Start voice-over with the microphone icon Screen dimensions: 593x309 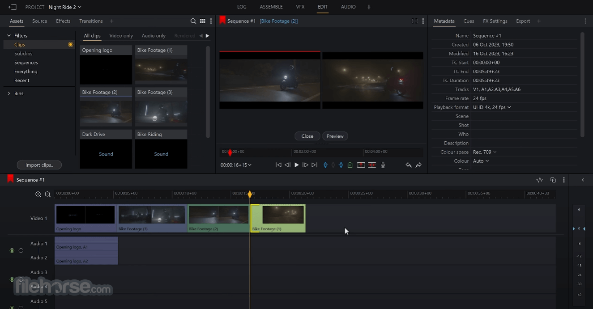click(x=383, y=165)
